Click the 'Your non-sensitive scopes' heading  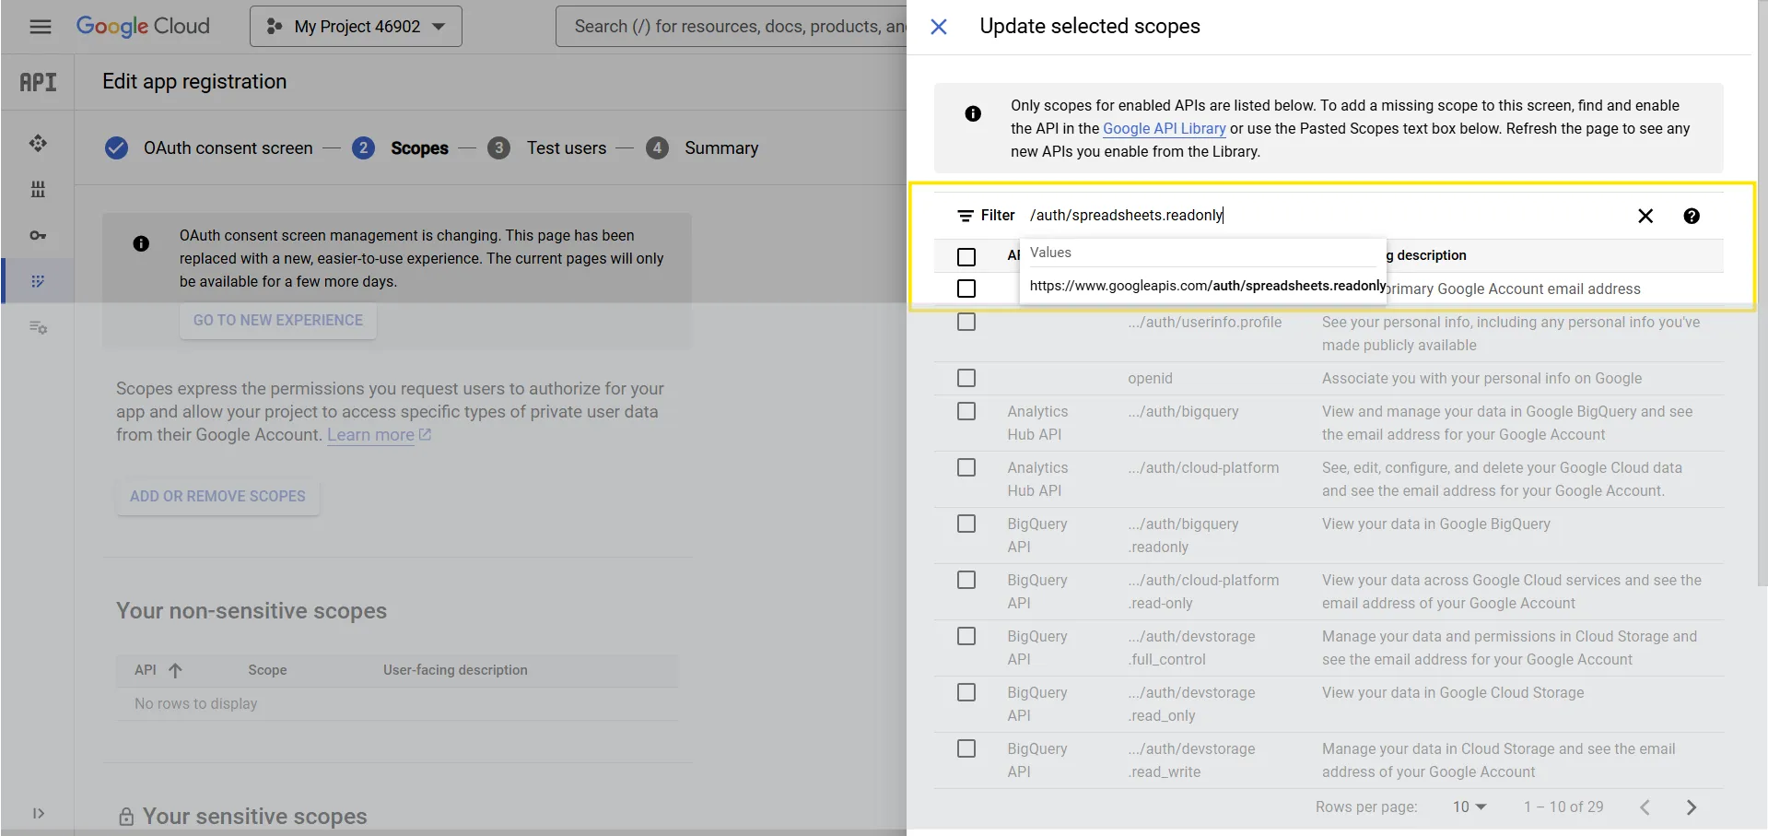[x=252, y=611]
